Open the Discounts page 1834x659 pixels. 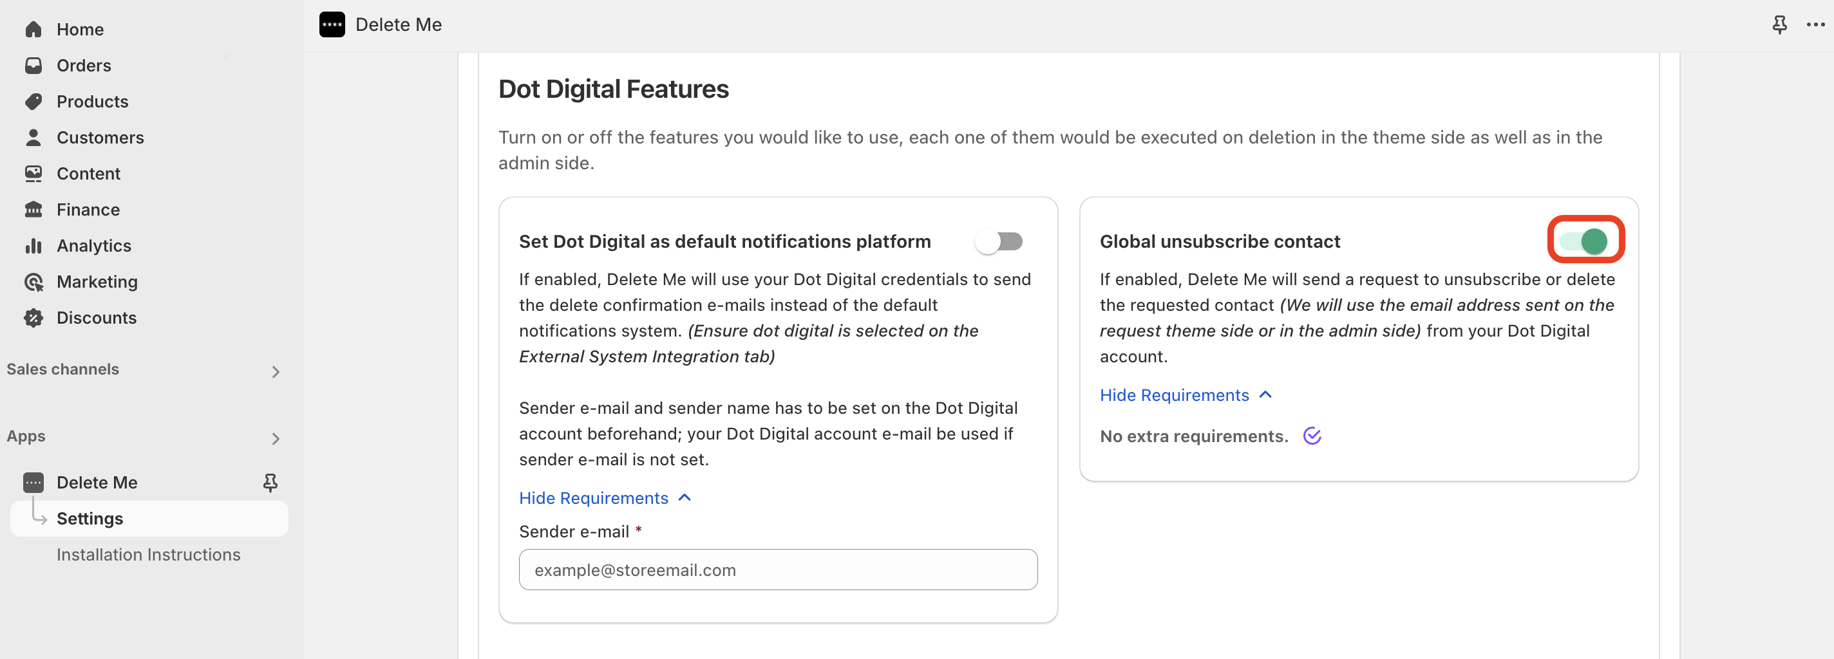point(97,317)
